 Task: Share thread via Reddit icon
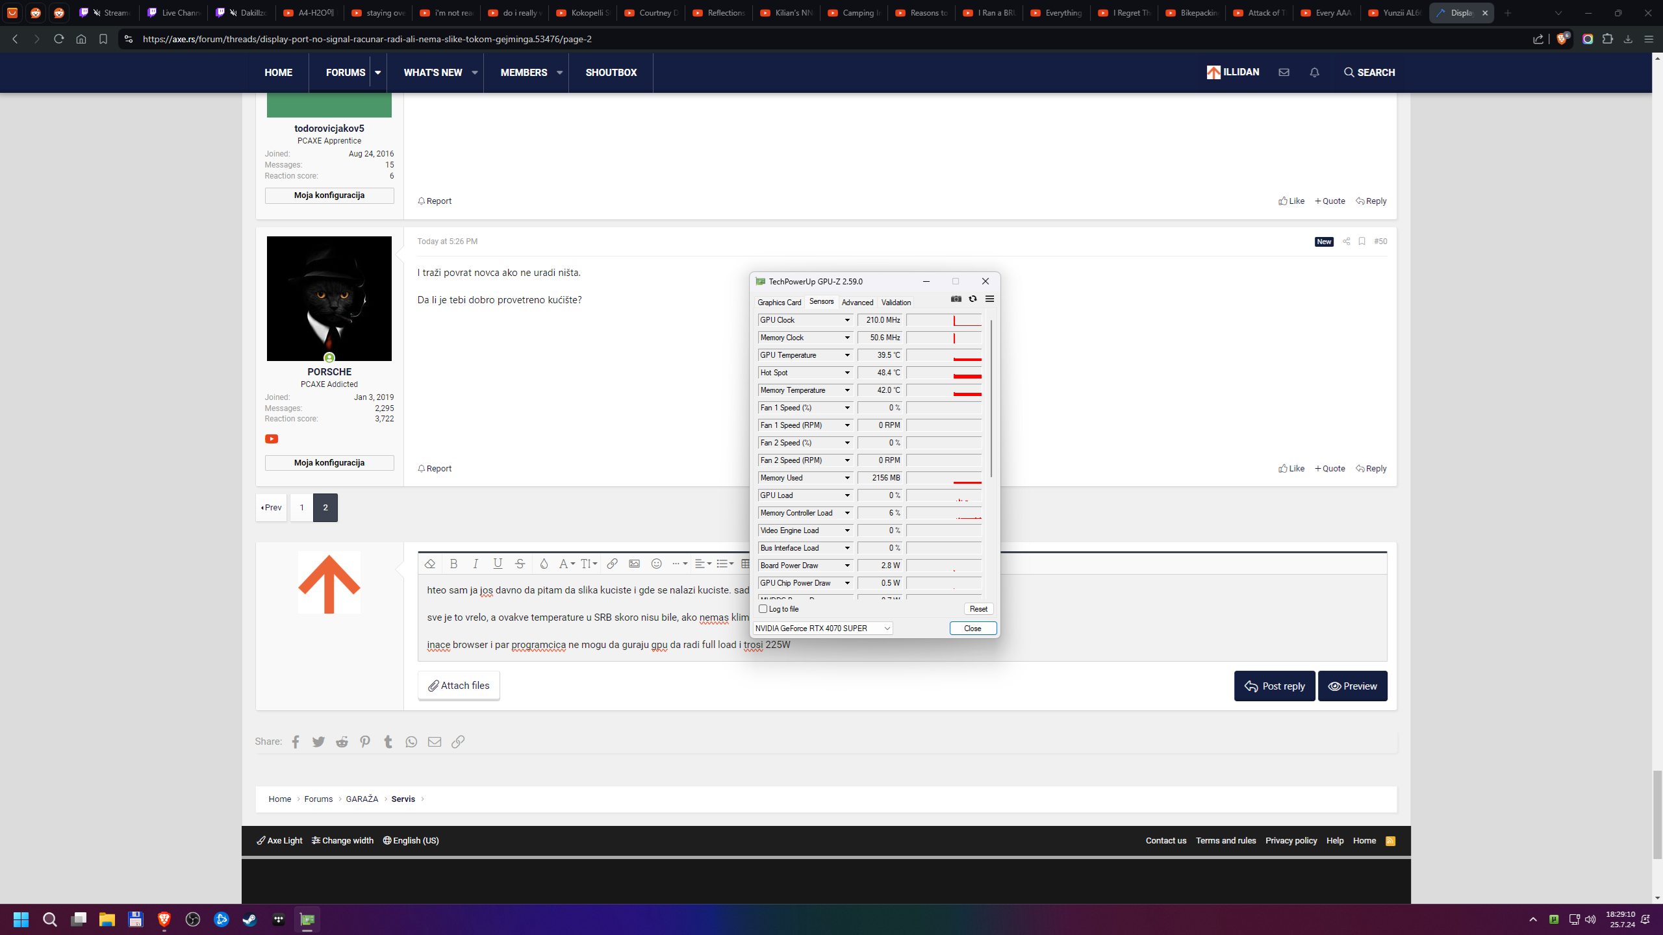(x=342, y=742)
